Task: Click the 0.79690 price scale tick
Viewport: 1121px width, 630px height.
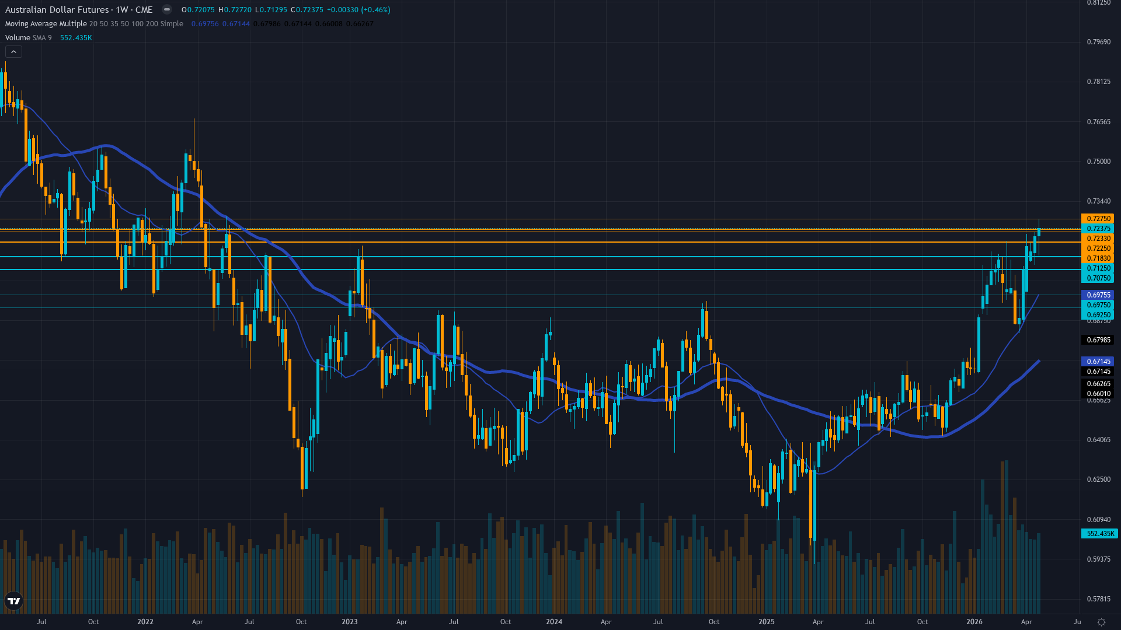Action: (x=1098, y=42)
